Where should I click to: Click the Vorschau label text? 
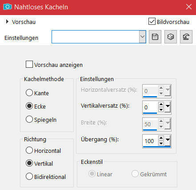(24, 22)
